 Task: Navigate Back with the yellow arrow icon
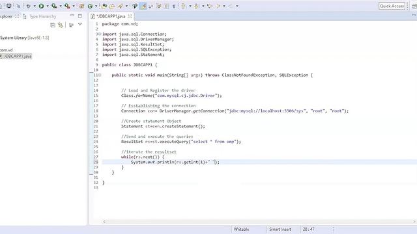218,6
